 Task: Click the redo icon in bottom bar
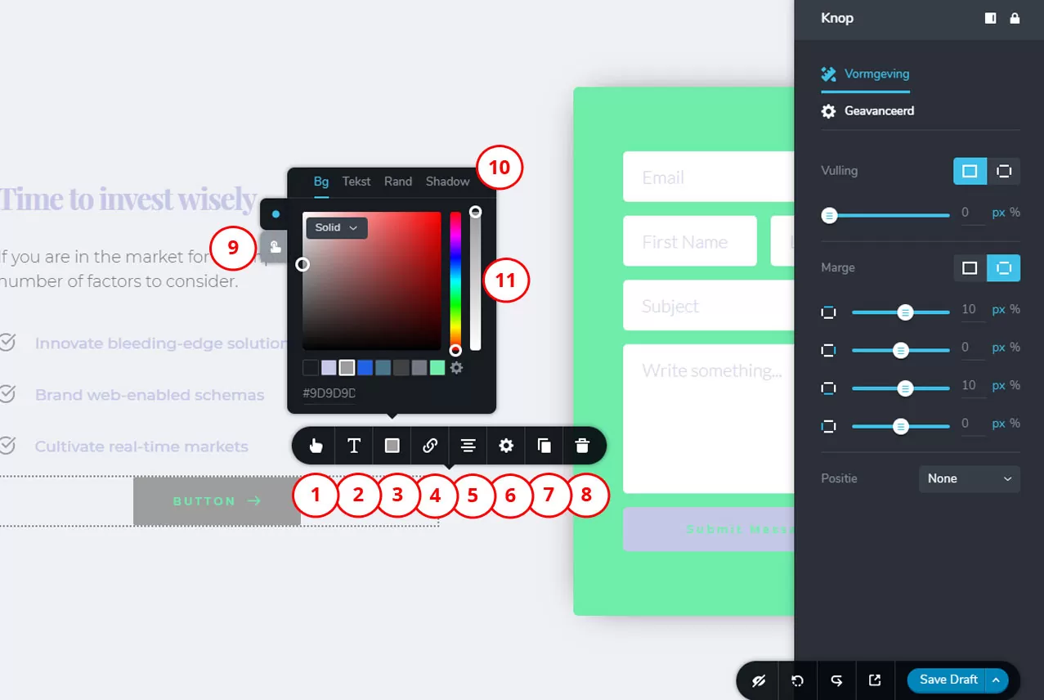click(x=836, y=680)
